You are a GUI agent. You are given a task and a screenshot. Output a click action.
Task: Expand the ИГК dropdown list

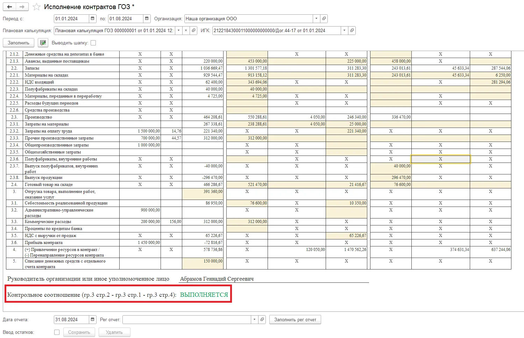345,31
